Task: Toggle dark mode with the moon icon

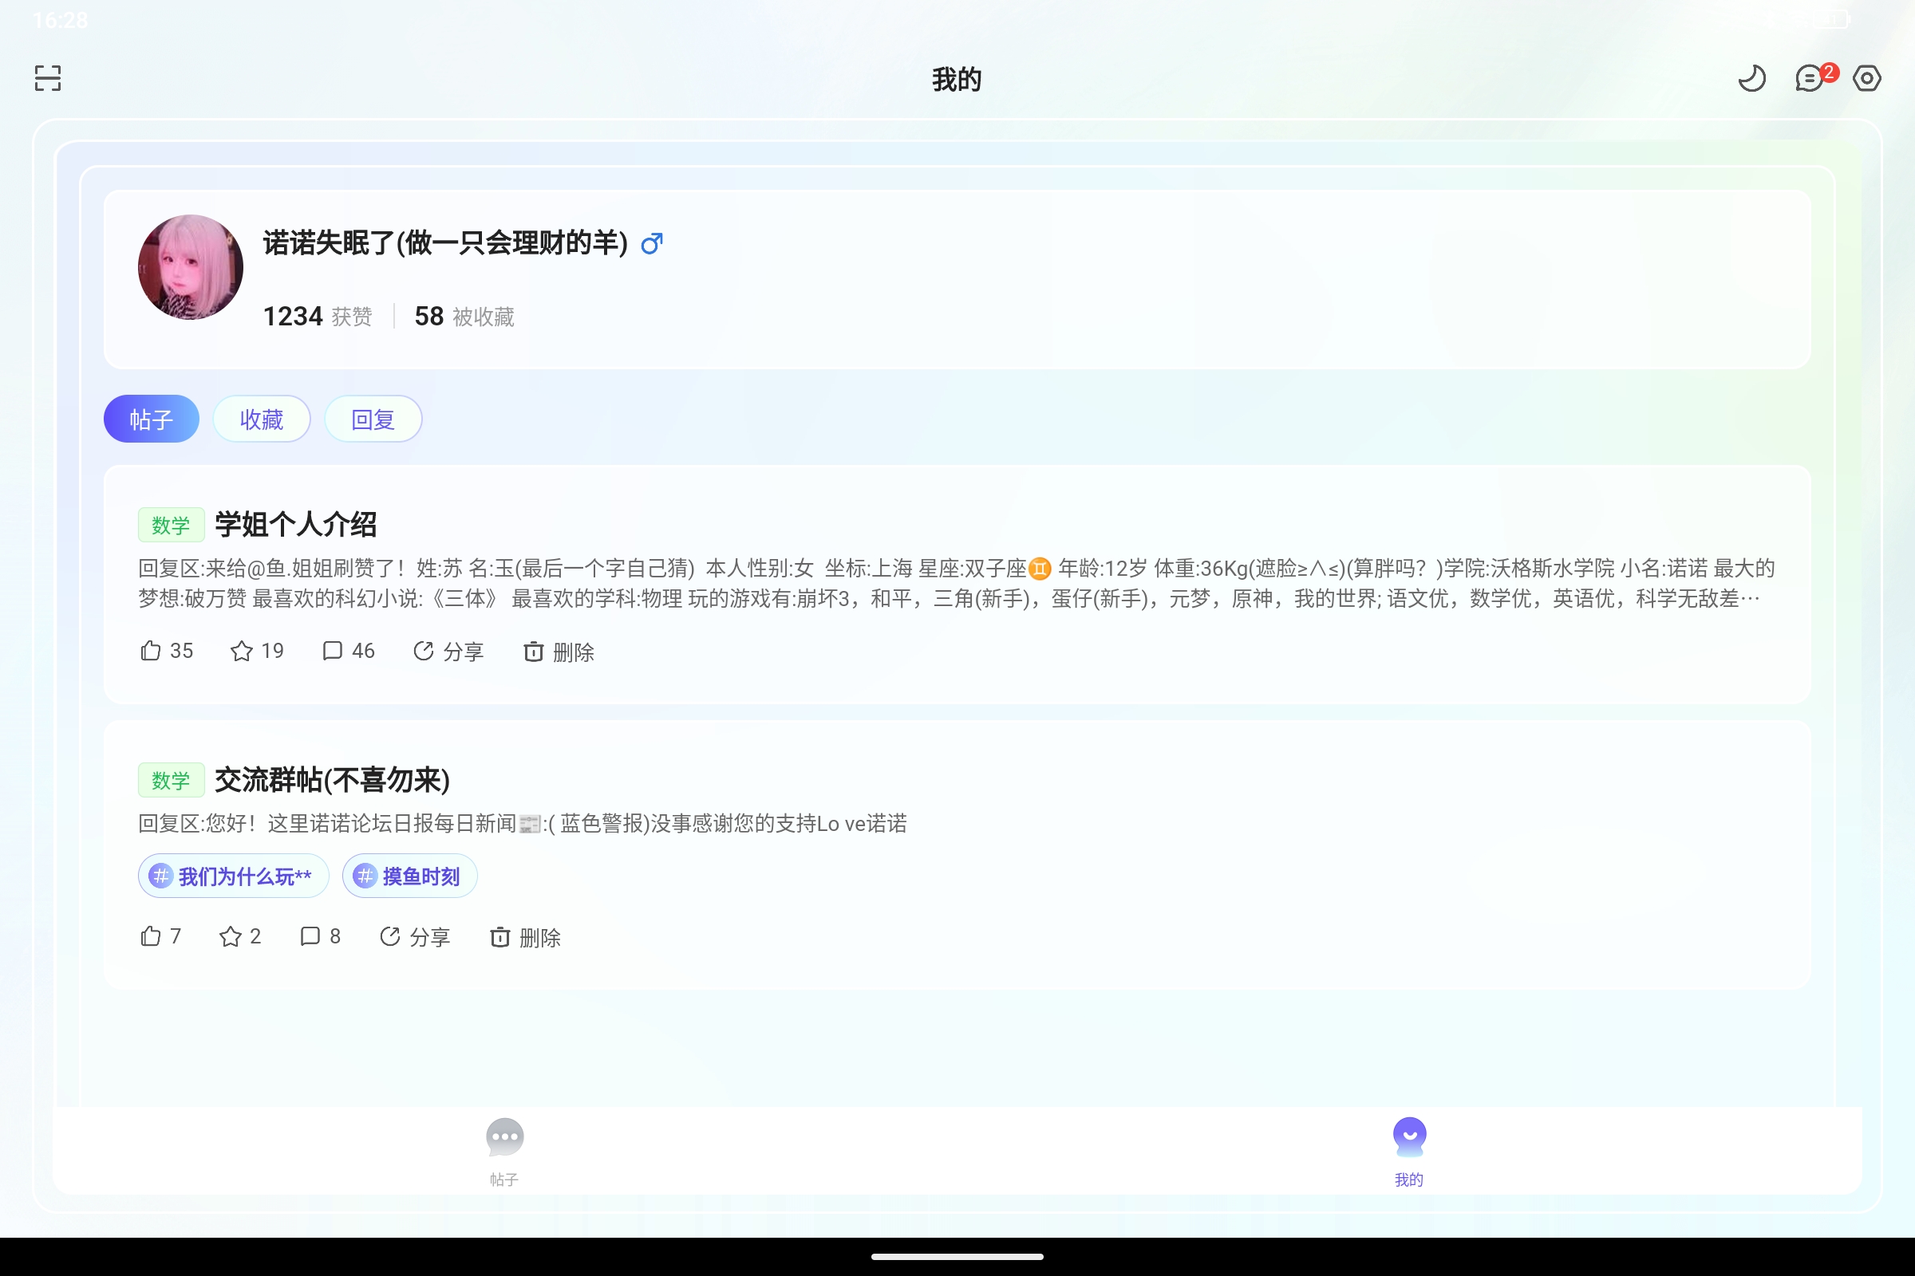Action: click(1752, 78)
